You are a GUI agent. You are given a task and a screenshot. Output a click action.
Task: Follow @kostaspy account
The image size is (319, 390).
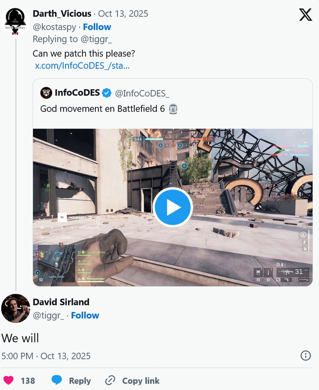pos(97,27)
